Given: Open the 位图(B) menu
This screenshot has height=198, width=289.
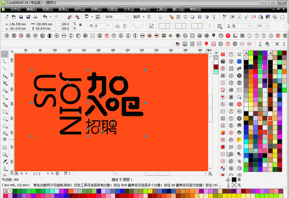Looking at the screenshot, I should [112, 9].
